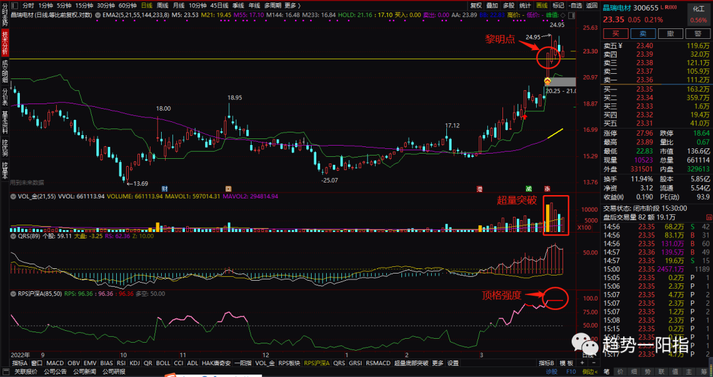The width and height of the screenshot is (713, 377).
Task: Click the 撤 cancel order button
Action: (670, 34)
